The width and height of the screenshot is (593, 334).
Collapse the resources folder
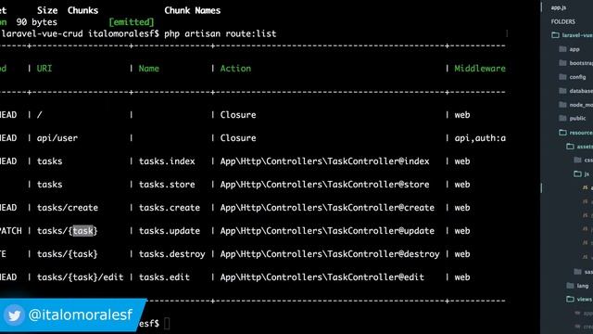point(575,133)
